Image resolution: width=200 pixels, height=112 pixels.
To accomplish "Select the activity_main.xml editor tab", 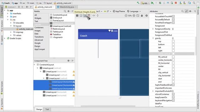I will tap(45, 7).
